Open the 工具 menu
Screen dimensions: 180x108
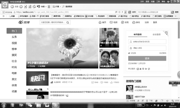pyautogui.click(x=158, y=2)
